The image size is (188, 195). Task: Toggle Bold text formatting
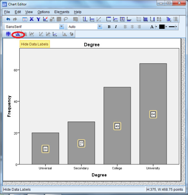point(109,27)
